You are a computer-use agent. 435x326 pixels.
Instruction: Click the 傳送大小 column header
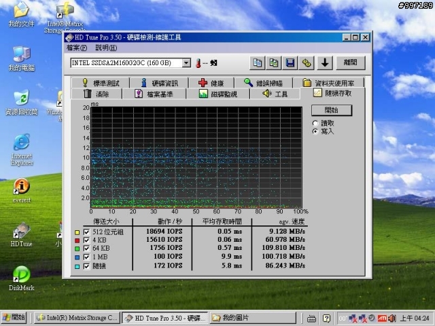click(x=106, y=221)
